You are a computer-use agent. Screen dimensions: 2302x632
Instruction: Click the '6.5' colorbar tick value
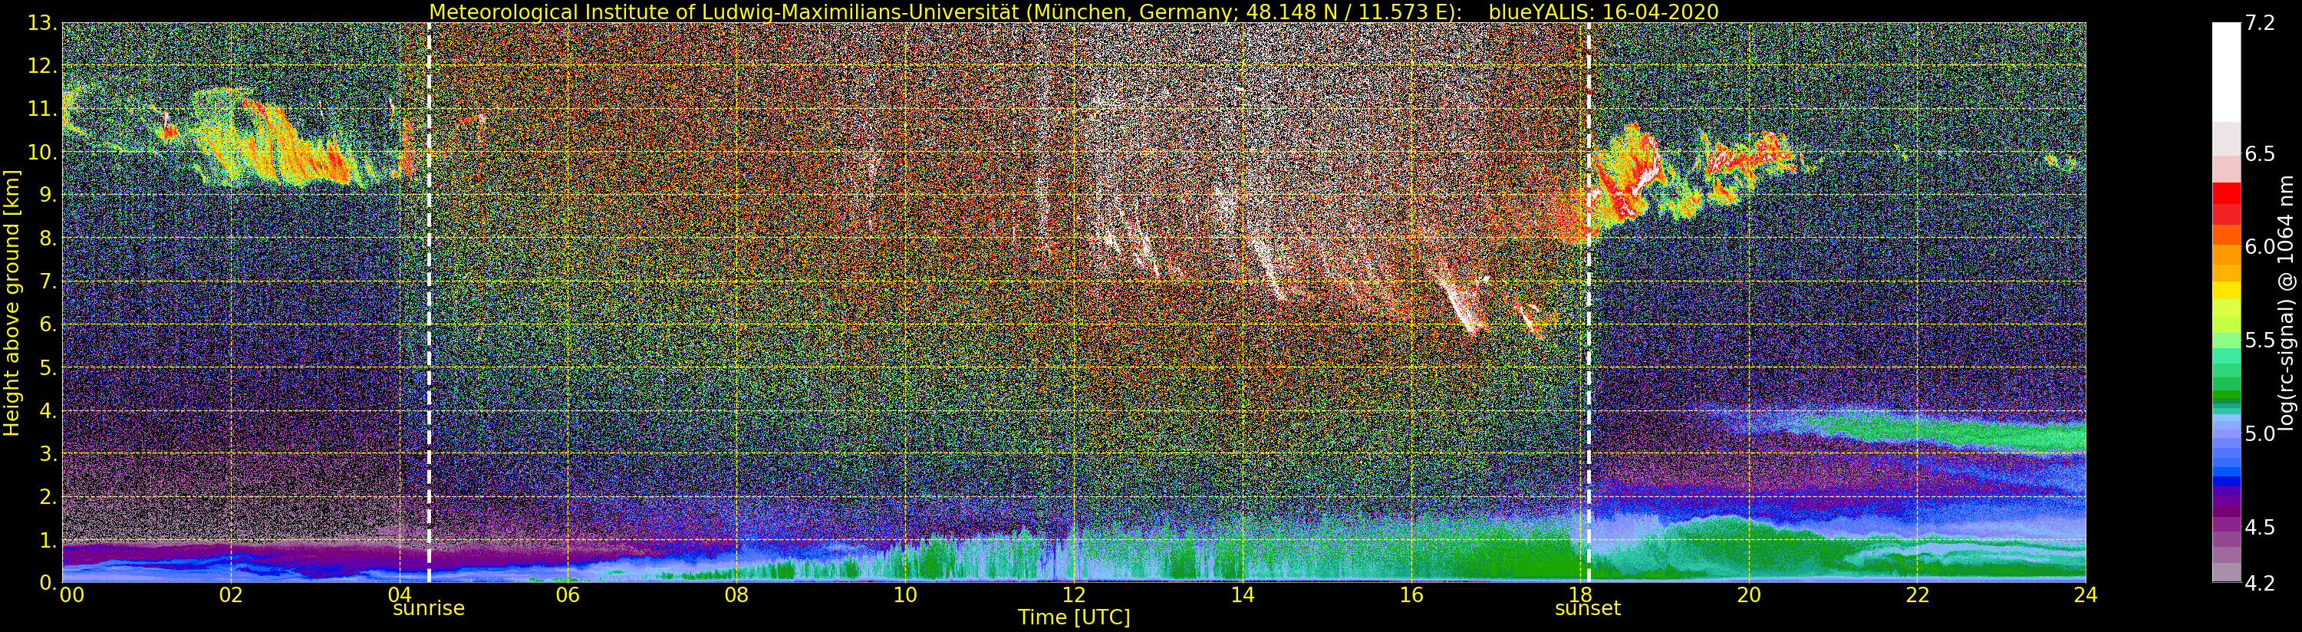coord(2260,153)
